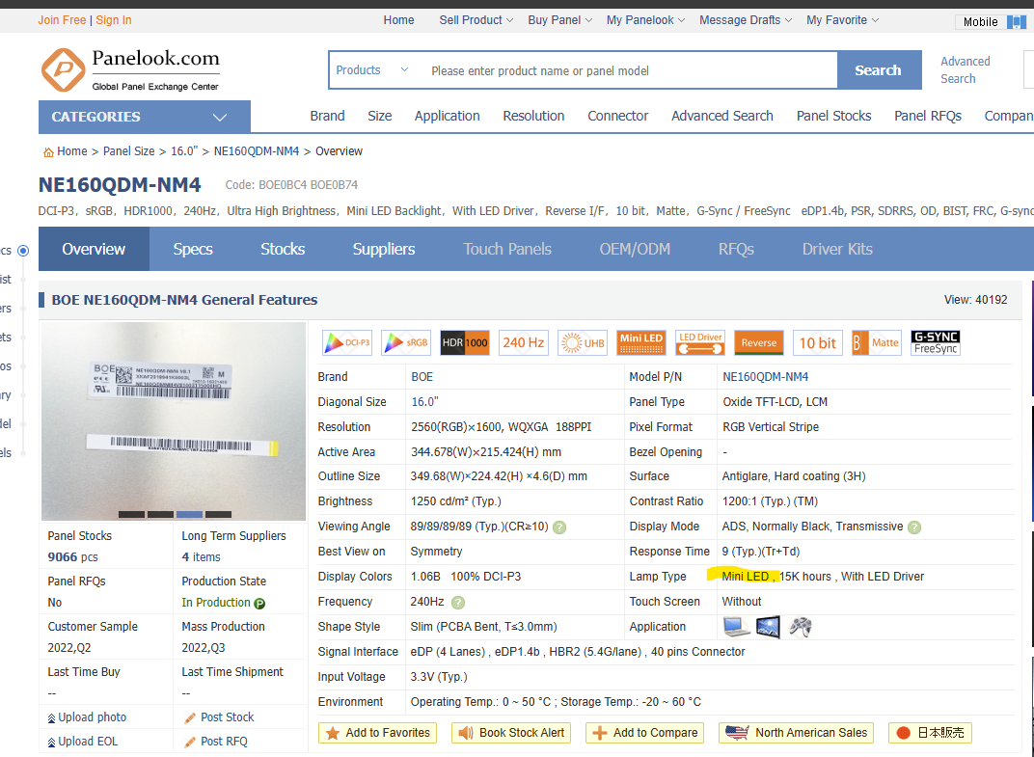Click the Mini LED feature badge
The image size is (1034, 757).
click(641, 343)
